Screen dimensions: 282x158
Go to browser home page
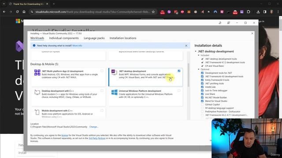tap(24, 12)
